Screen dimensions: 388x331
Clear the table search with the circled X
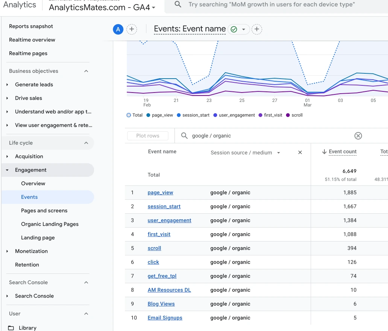358,136
